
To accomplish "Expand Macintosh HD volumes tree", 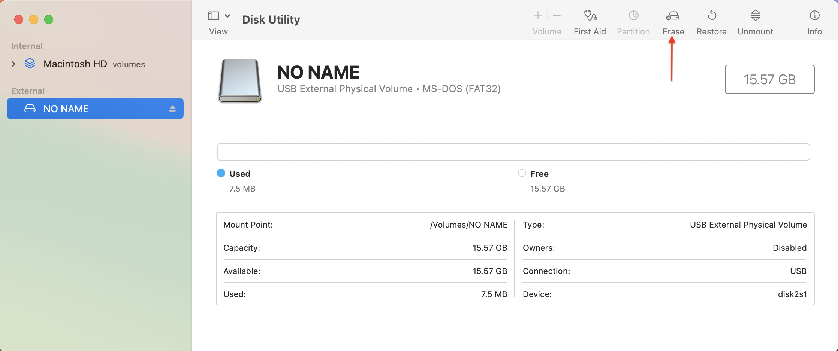I will point(13,64).
